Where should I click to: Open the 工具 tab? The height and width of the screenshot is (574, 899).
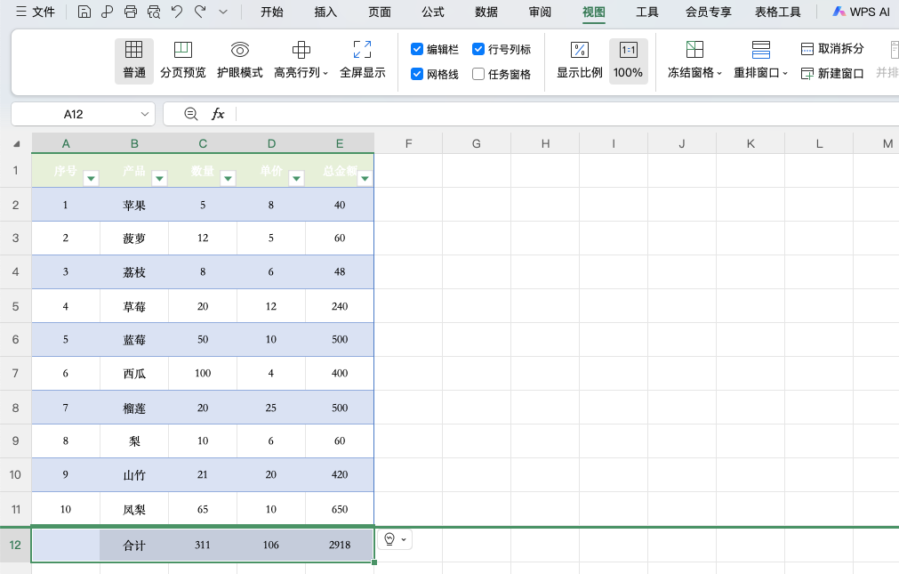click(647, 12)
